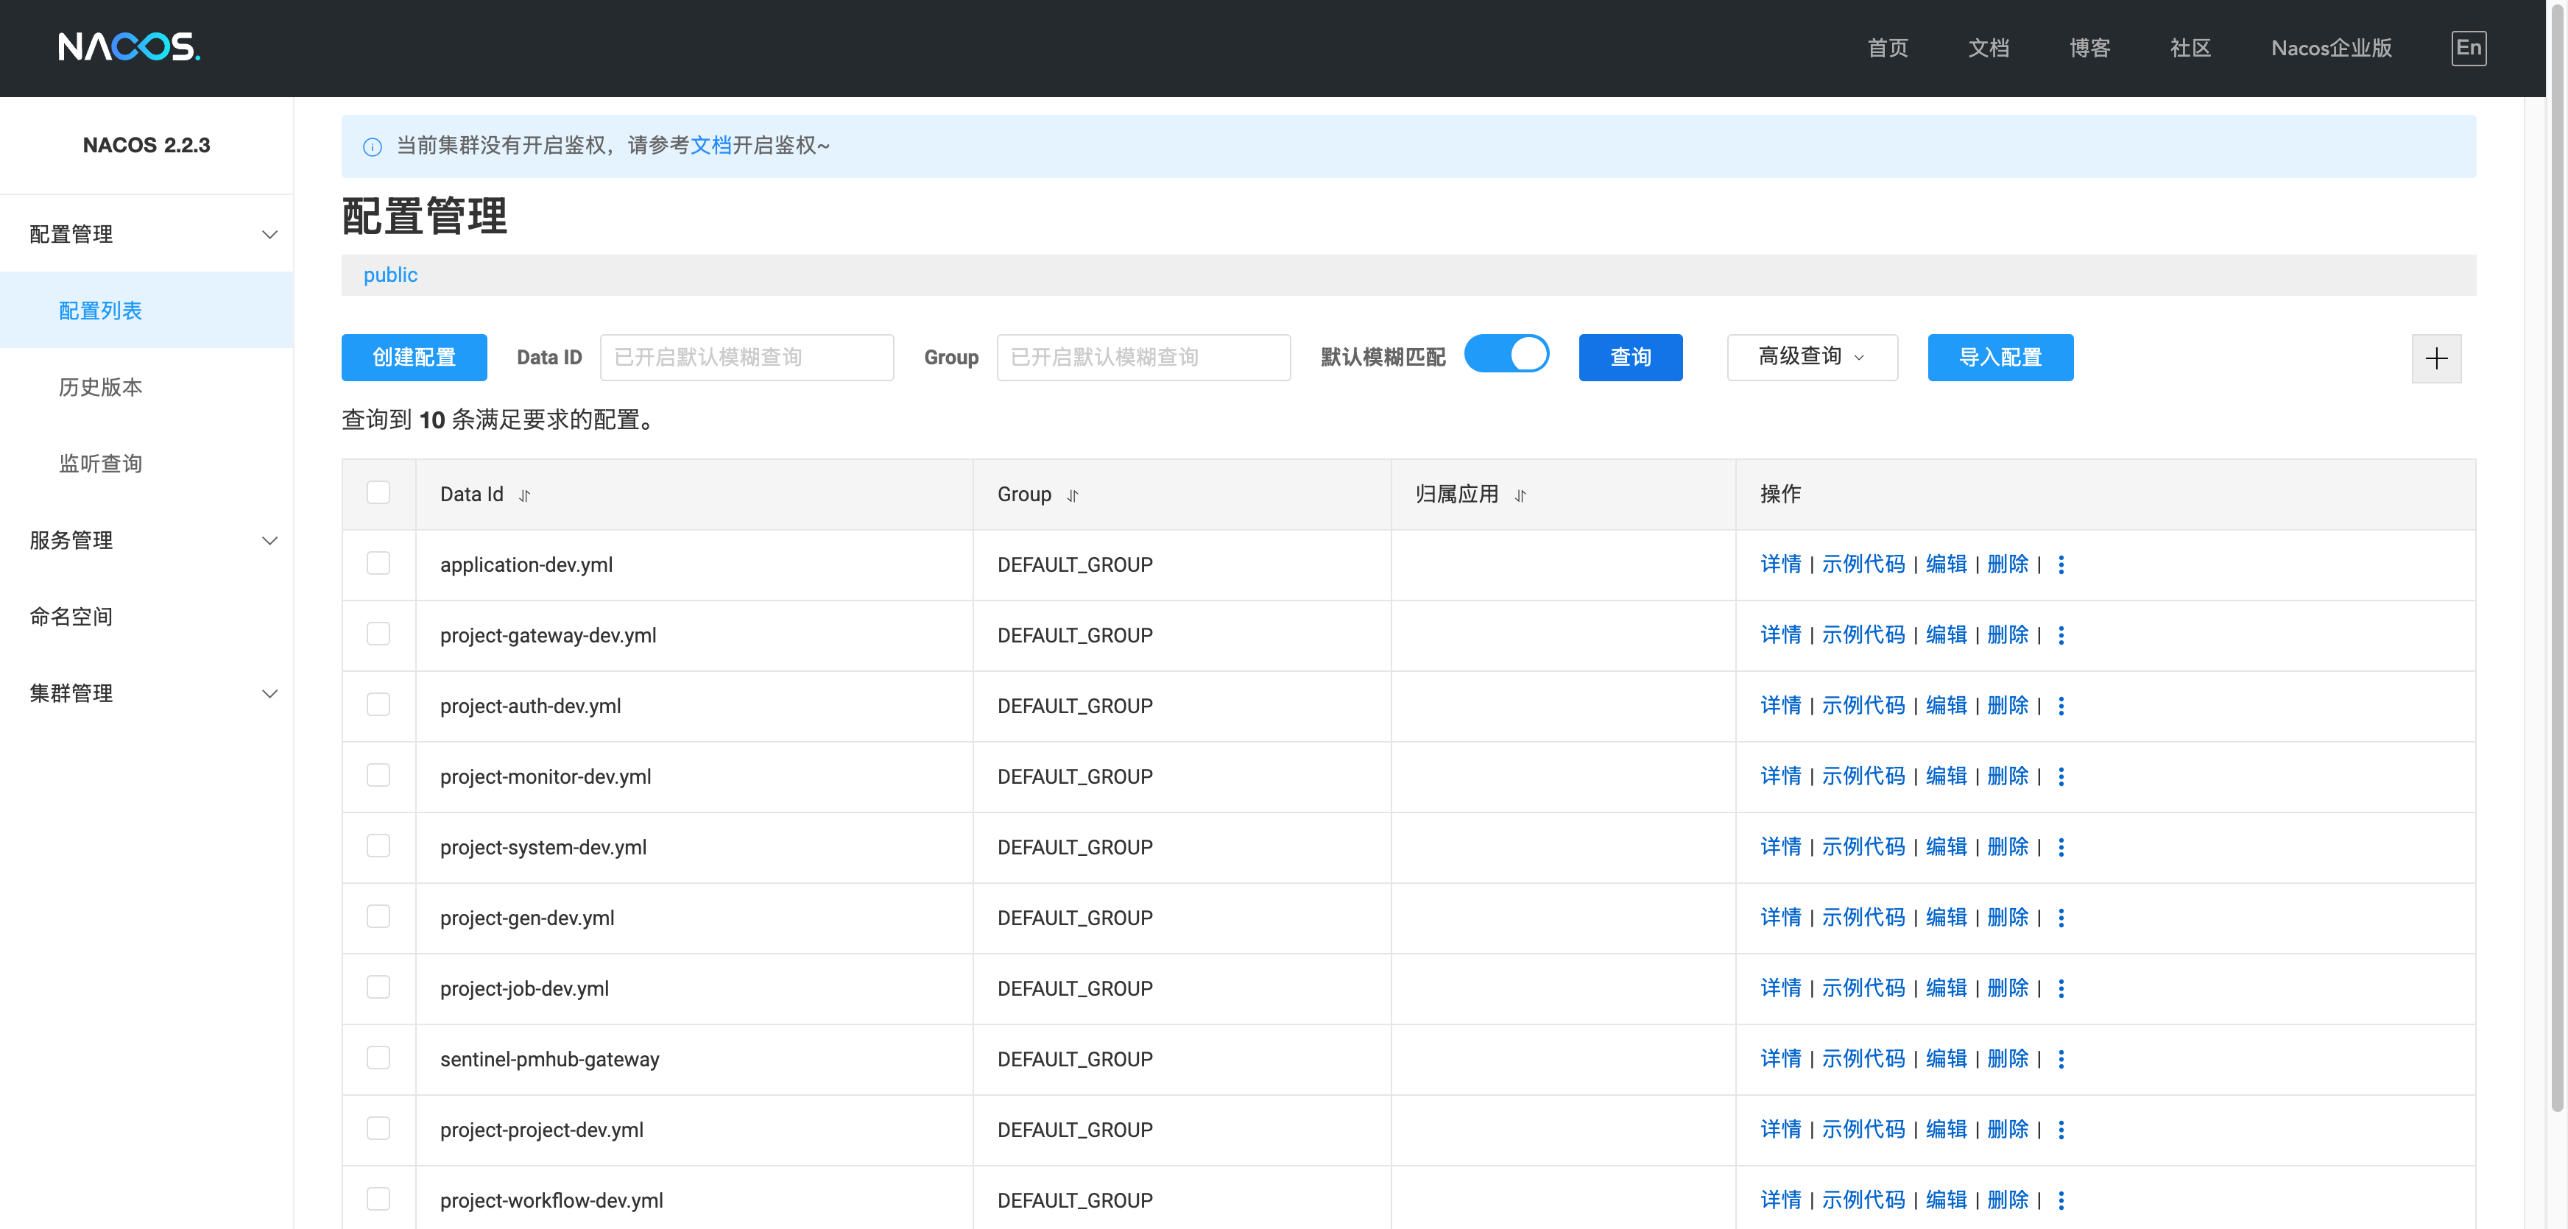Open more options for sentinel-pmhub-gateway
The image size is (2568, 1229).
tap(2061, 1060)
